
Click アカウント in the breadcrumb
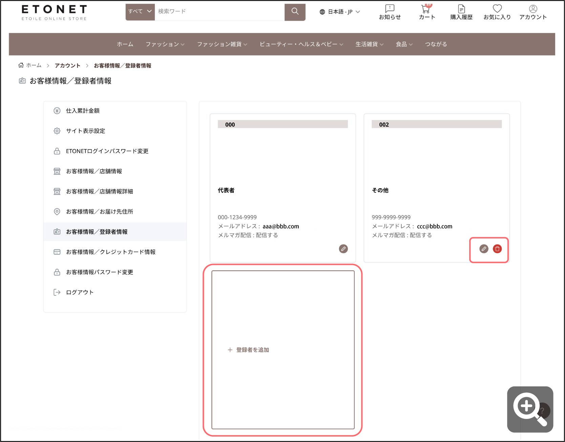coord(67,65)
